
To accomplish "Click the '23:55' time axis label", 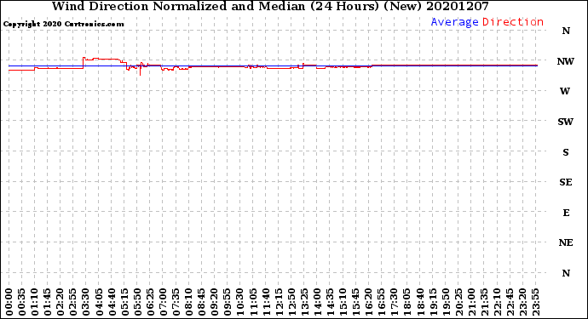I will pos(535,303).
